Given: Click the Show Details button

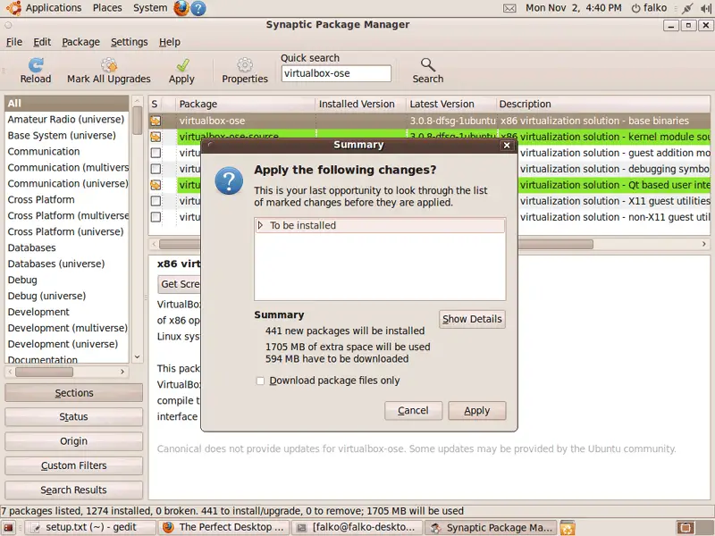Looking at the screenshot, I should 472,319.
